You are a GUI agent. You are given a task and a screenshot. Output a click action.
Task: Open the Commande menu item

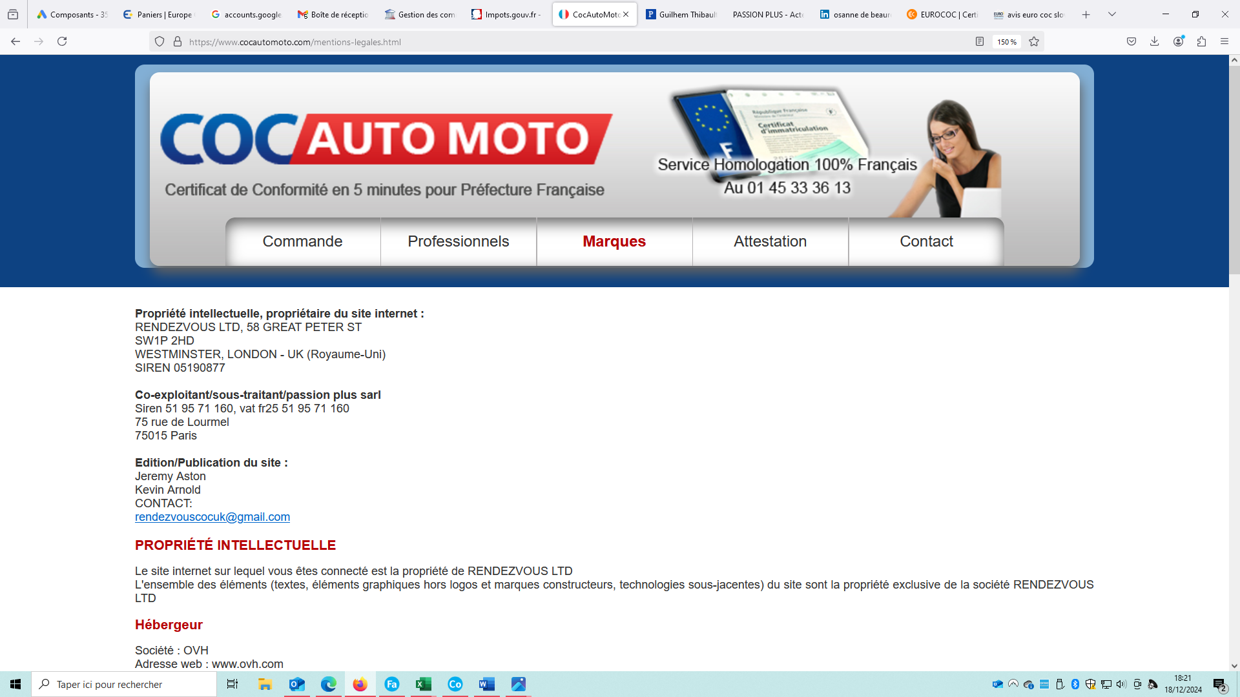click(302, 241)
